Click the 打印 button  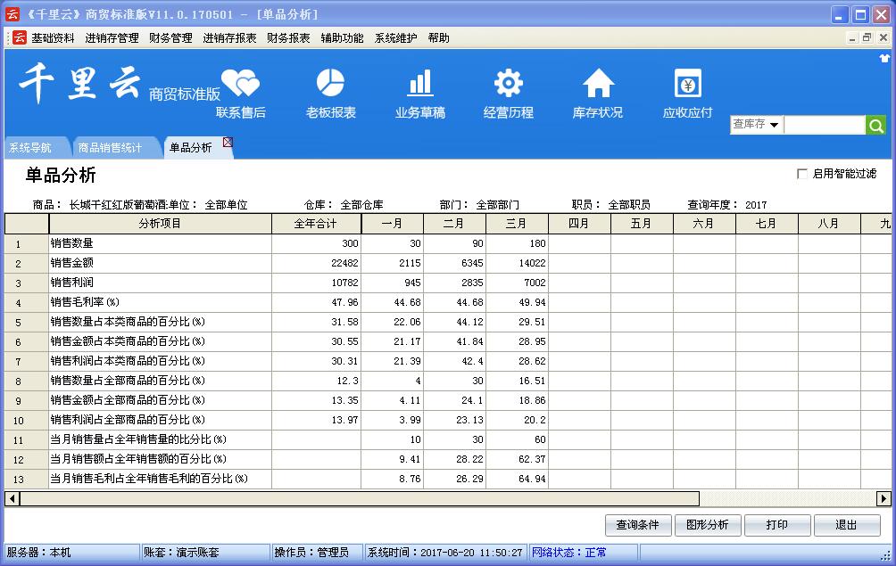pyautogui.click(x=776, y=525)
